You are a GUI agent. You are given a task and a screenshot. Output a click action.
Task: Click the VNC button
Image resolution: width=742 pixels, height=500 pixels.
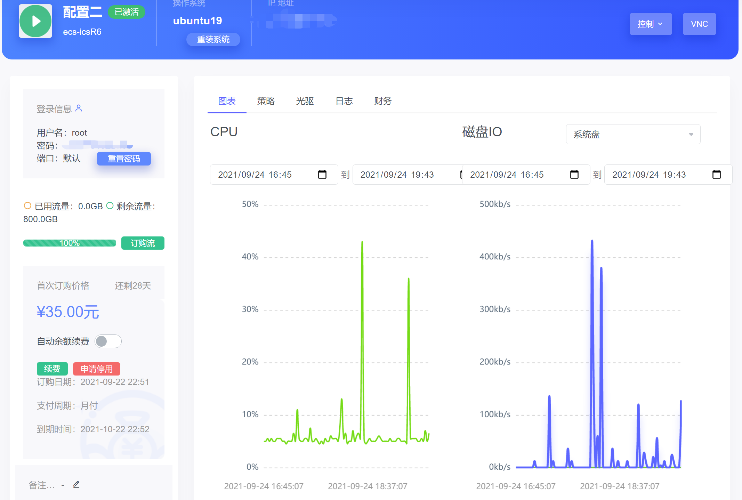tap(699, 24)
